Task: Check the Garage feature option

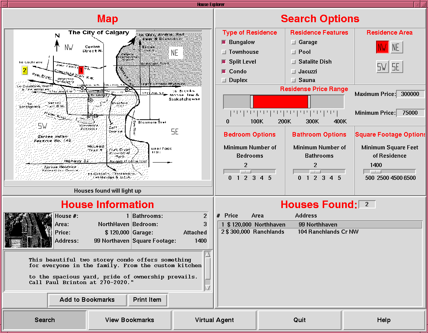Action: pyautogui.click(x=293, y=42)
